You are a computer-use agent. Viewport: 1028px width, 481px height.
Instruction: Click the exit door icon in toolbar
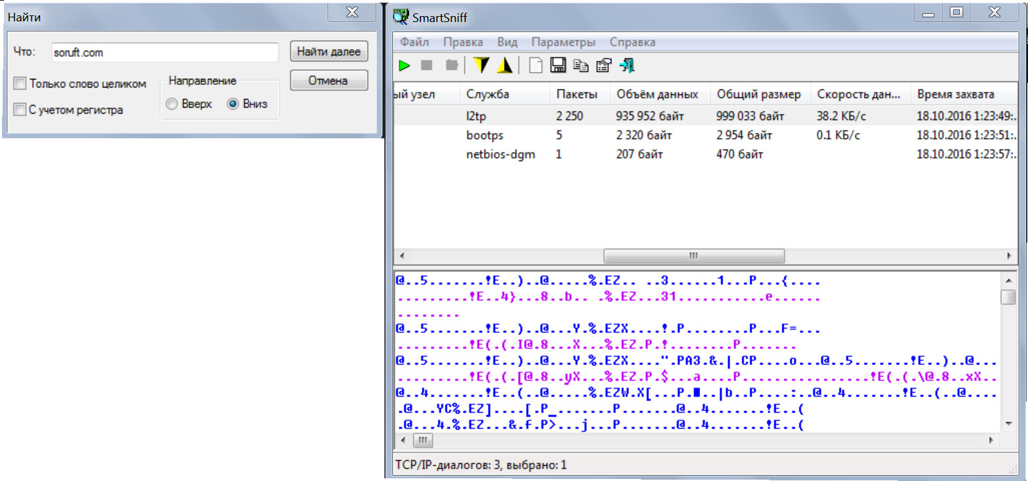[x=627, y=65]
